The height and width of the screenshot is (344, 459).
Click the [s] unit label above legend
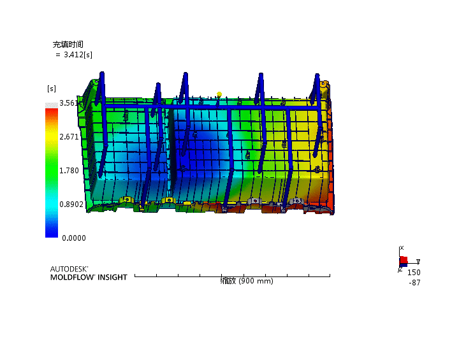tap(51, 88)
